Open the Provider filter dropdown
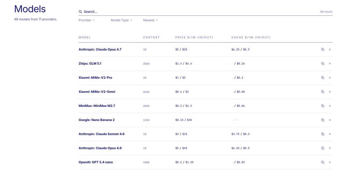 tap(87, 20)
